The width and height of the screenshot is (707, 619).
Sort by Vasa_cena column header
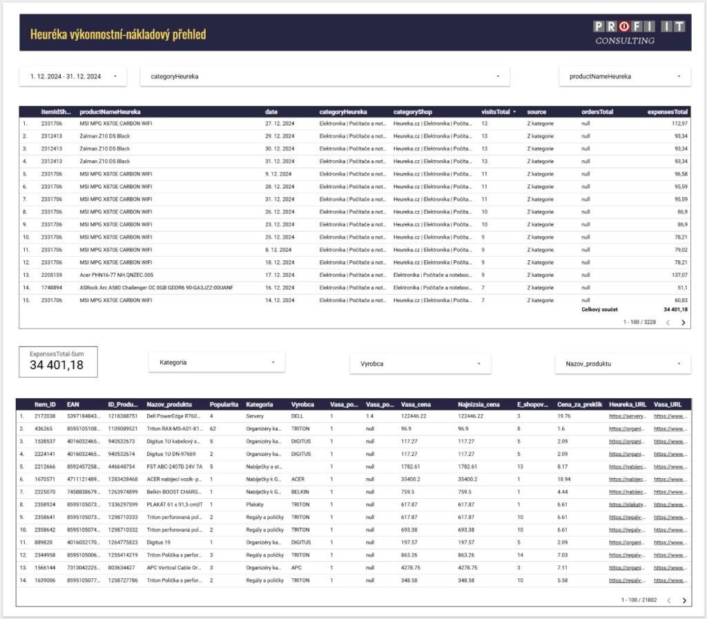coord(416,404)
